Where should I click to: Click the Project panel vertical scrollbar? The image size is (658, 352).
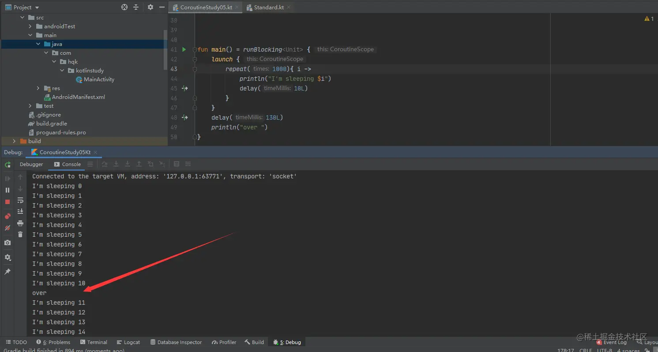tap(165, 50)
